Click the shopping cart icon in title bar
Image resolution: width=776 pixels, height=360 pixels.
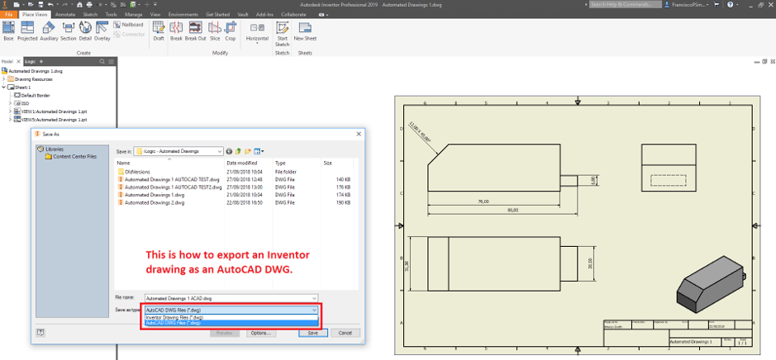coord(716,4)
